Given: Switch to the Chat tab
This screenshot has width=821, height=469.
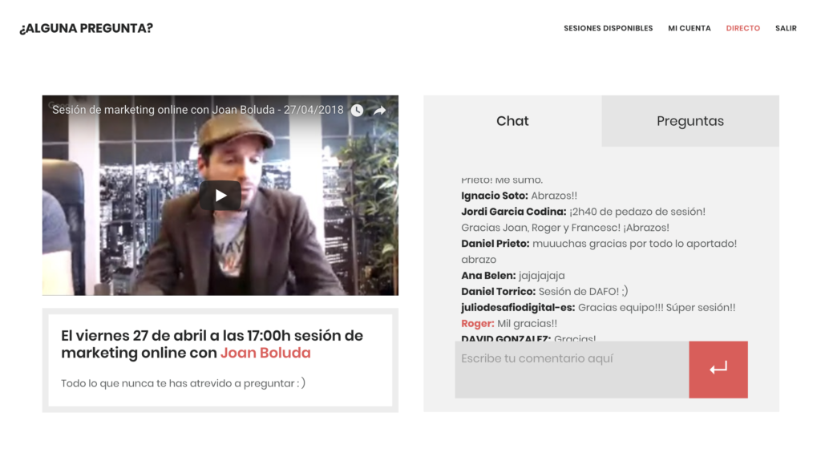Looking at the screenshot, I should 512,121.
